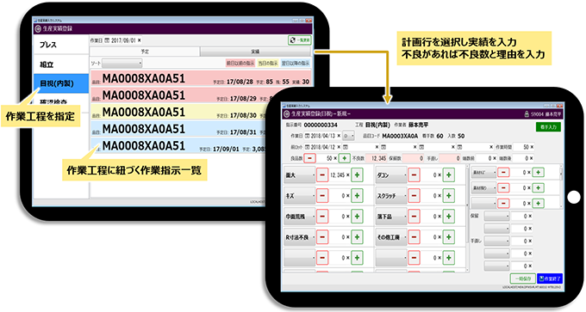Decrease スクラッチ count with minus
Screen dimensions: 586x312
(x=414, y=196)
